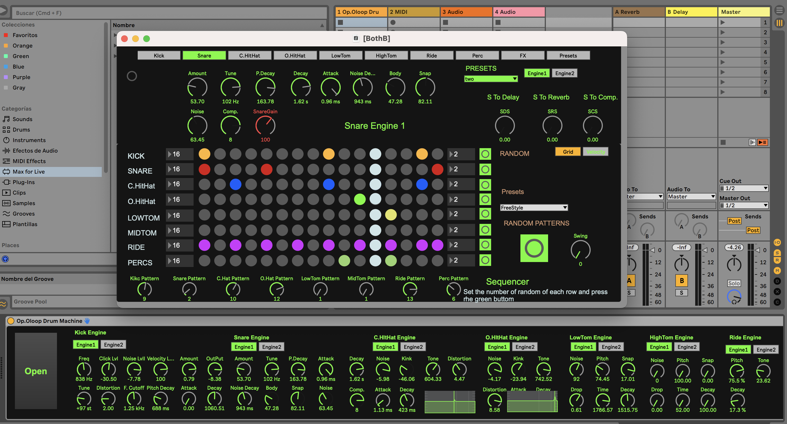Click the KICK row green randomize button
Image resolution: width=787 pixels, height=424 pixels.
[x=485, y=154]
